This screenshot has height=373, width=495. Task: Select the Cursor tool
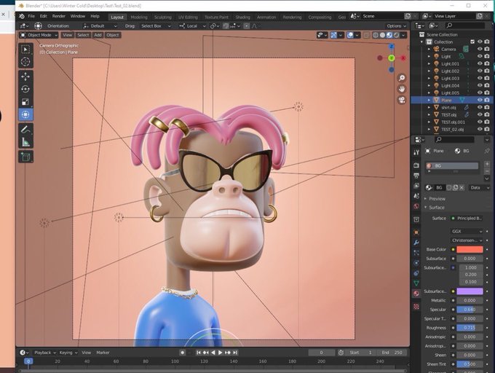click(25, 62)
